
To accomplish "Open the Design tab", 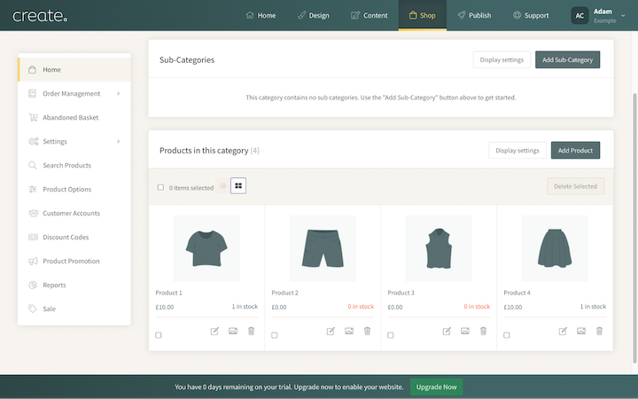I will click(314, 15).
